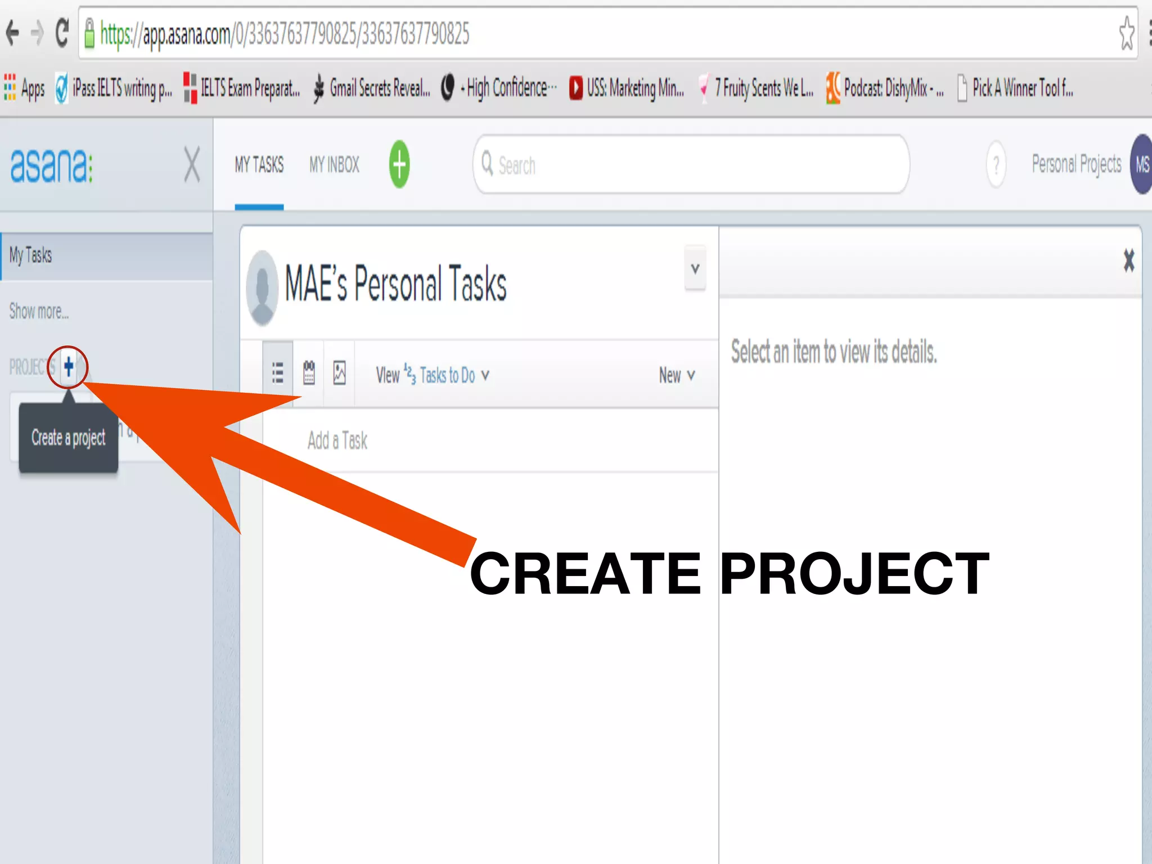Click MAE's Personal Tasks title
1152x864 pixels.
point(395,283)
